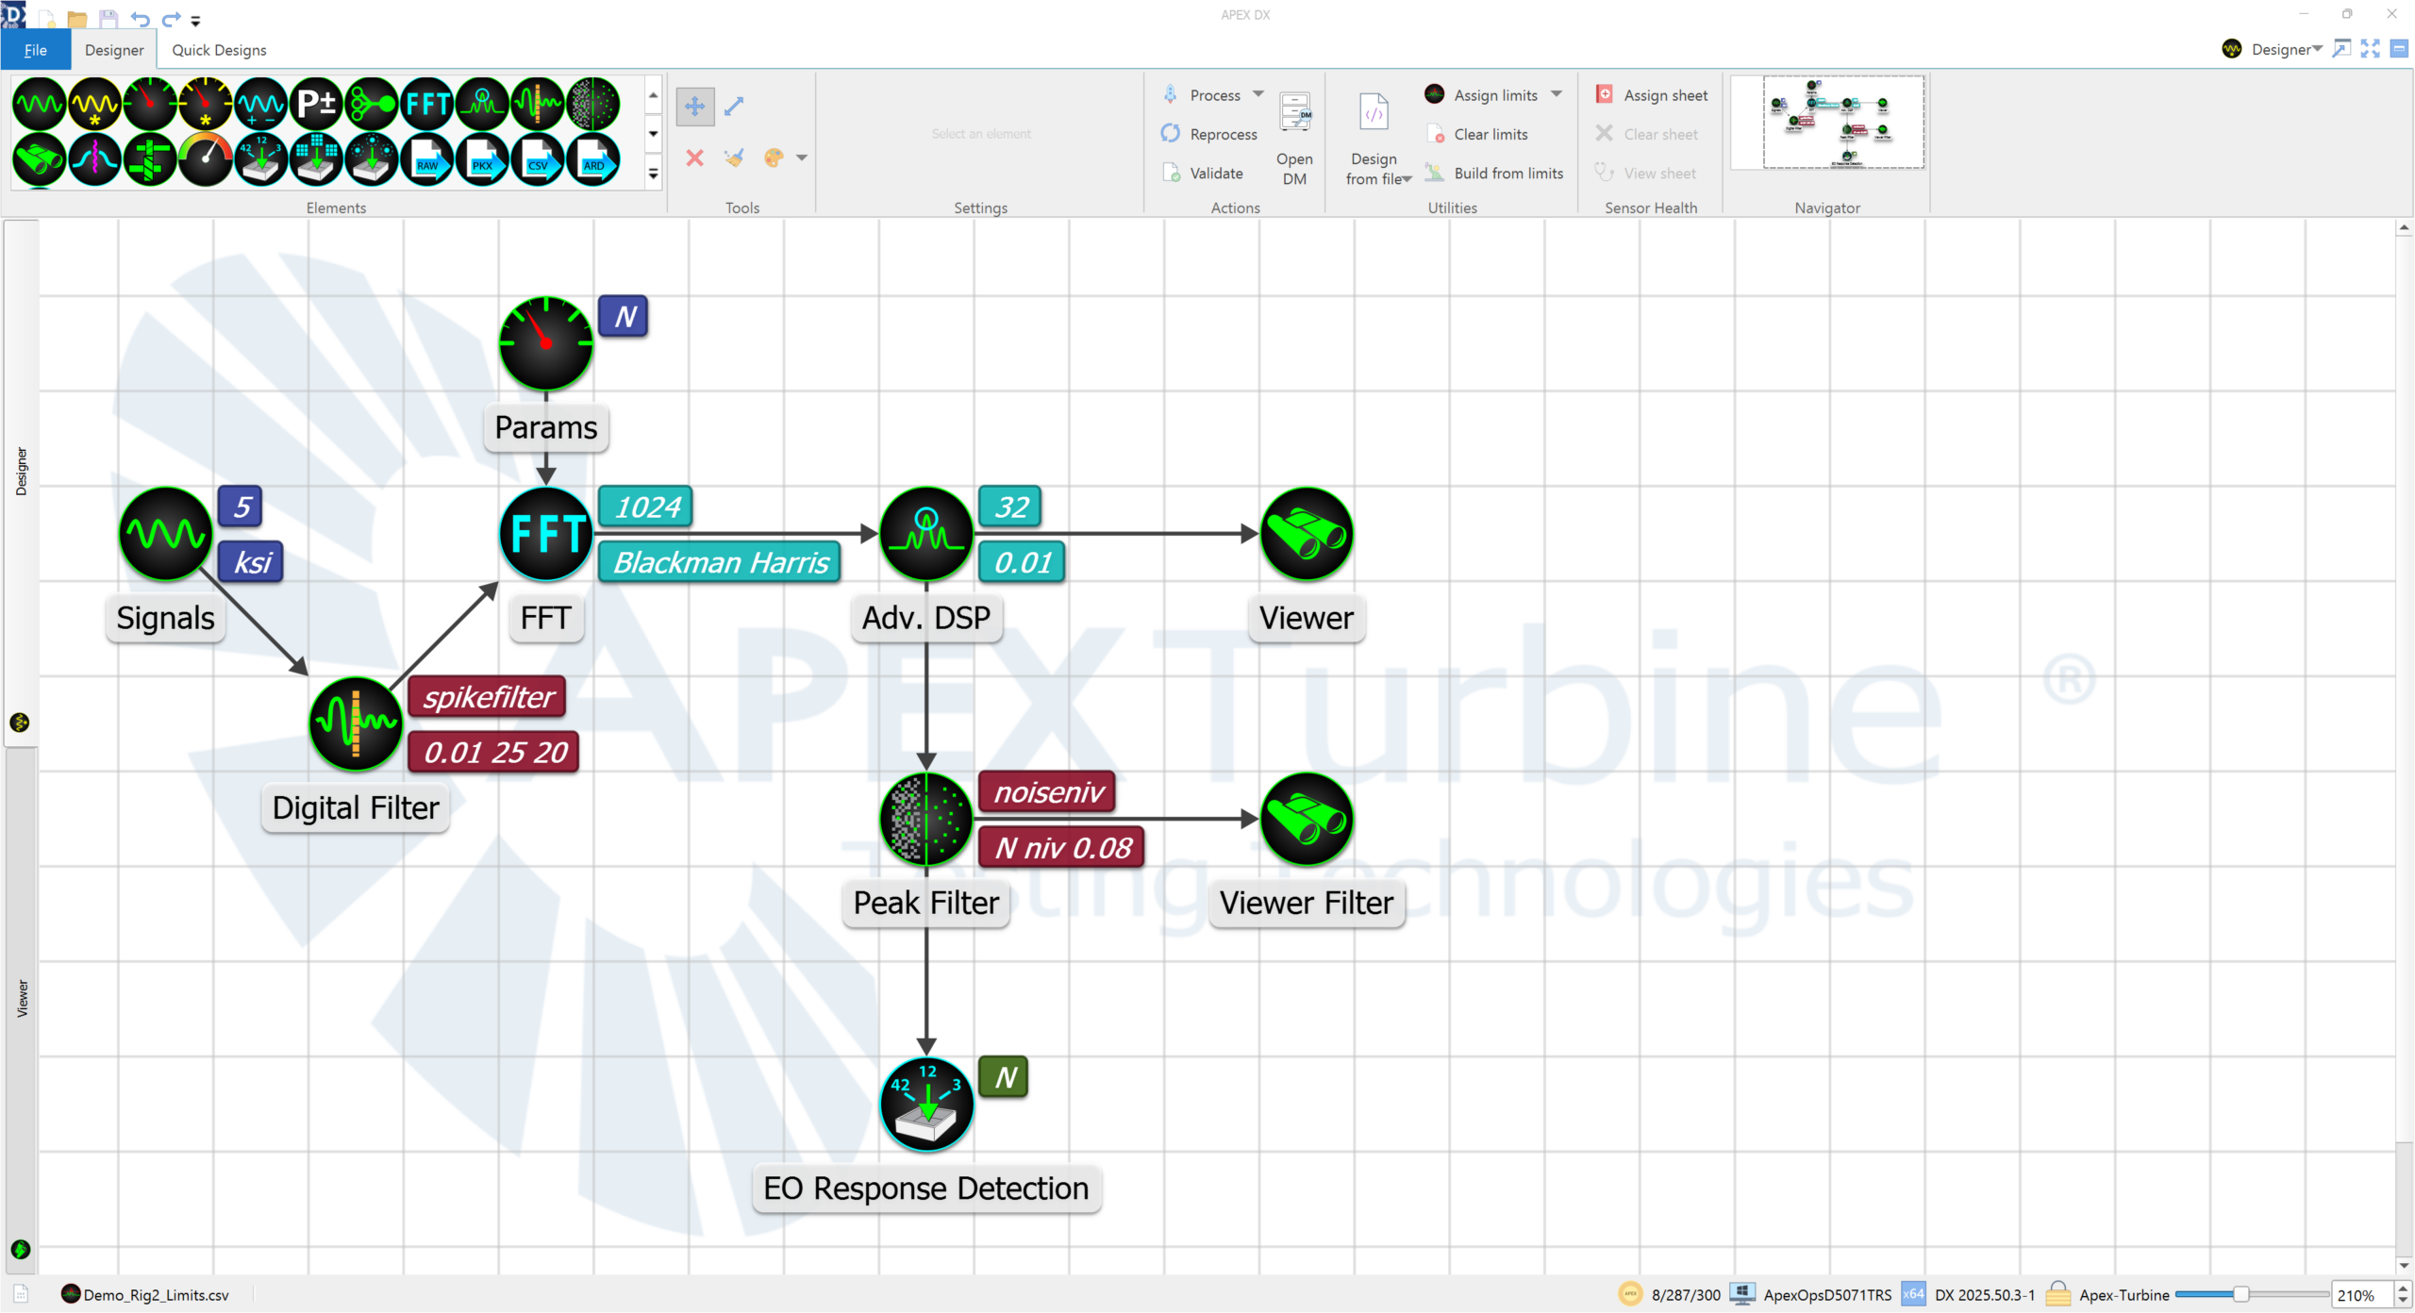Click Build from limits
This screenshot has width=2415, height=1313.
(x=1507, y=174)
